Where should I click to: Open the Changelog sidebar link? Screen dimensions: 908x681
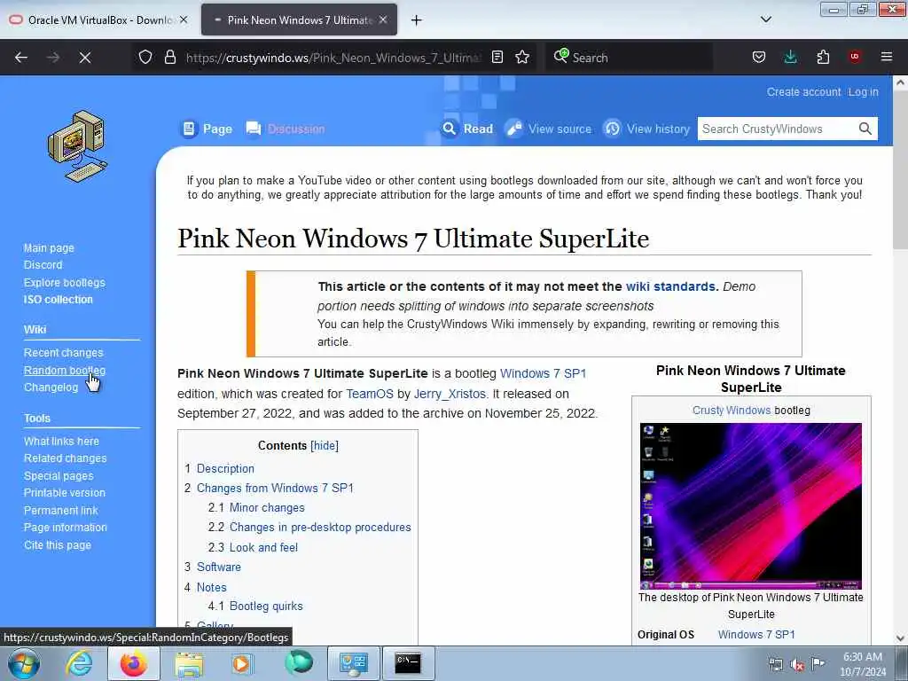tap(51, 387)
